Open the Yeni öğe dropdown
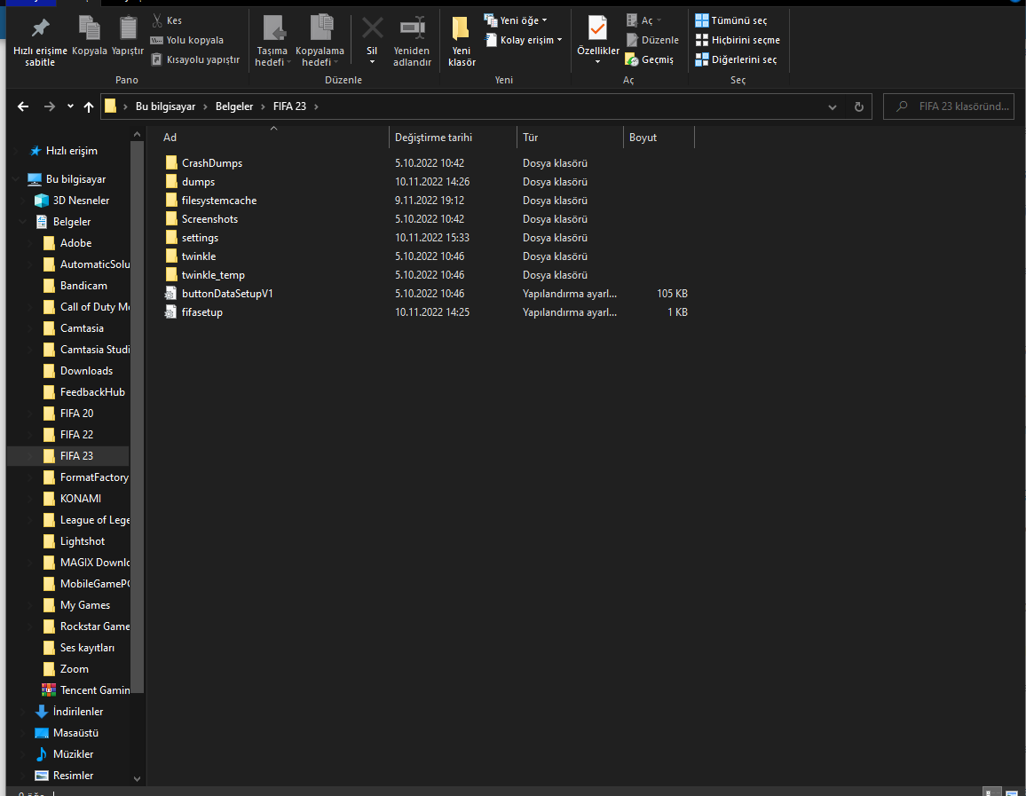 coord(516,20)
